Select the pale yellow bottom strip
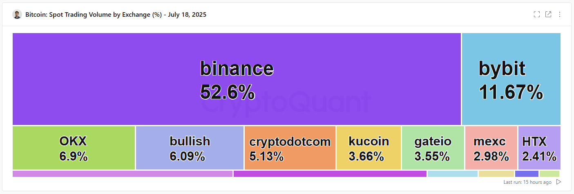 496,174
